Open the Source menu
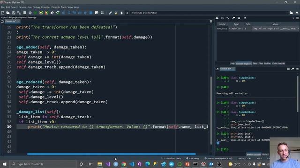The height and width of the screenshot is (168, 300). (23, 7)
